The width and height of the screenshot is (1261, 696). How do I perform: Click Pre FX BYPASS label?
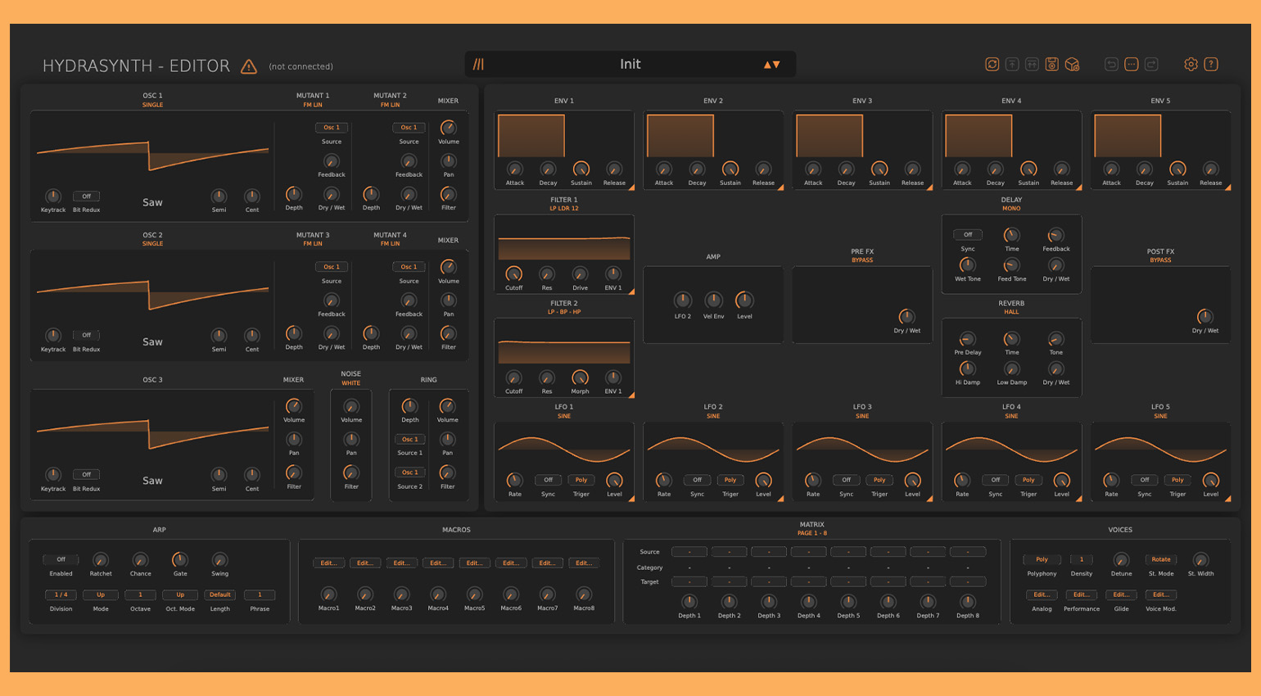[862, 260]
